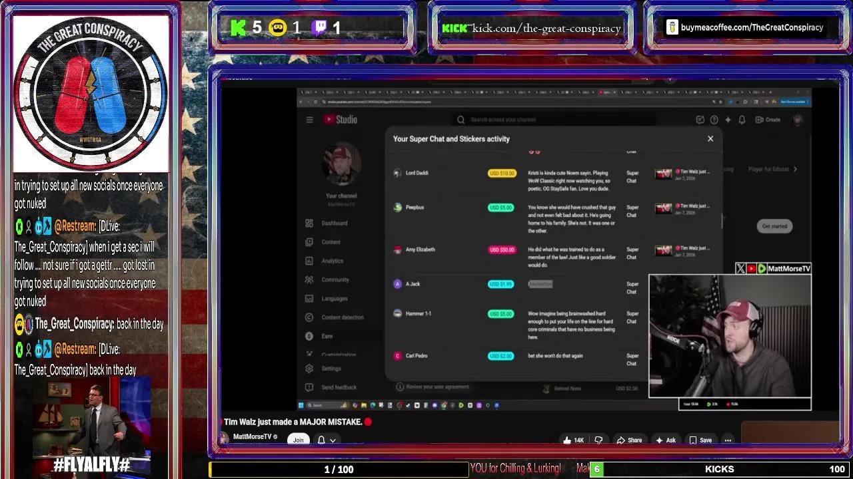Click the Studio search magnifier icon

coord(460,120)
